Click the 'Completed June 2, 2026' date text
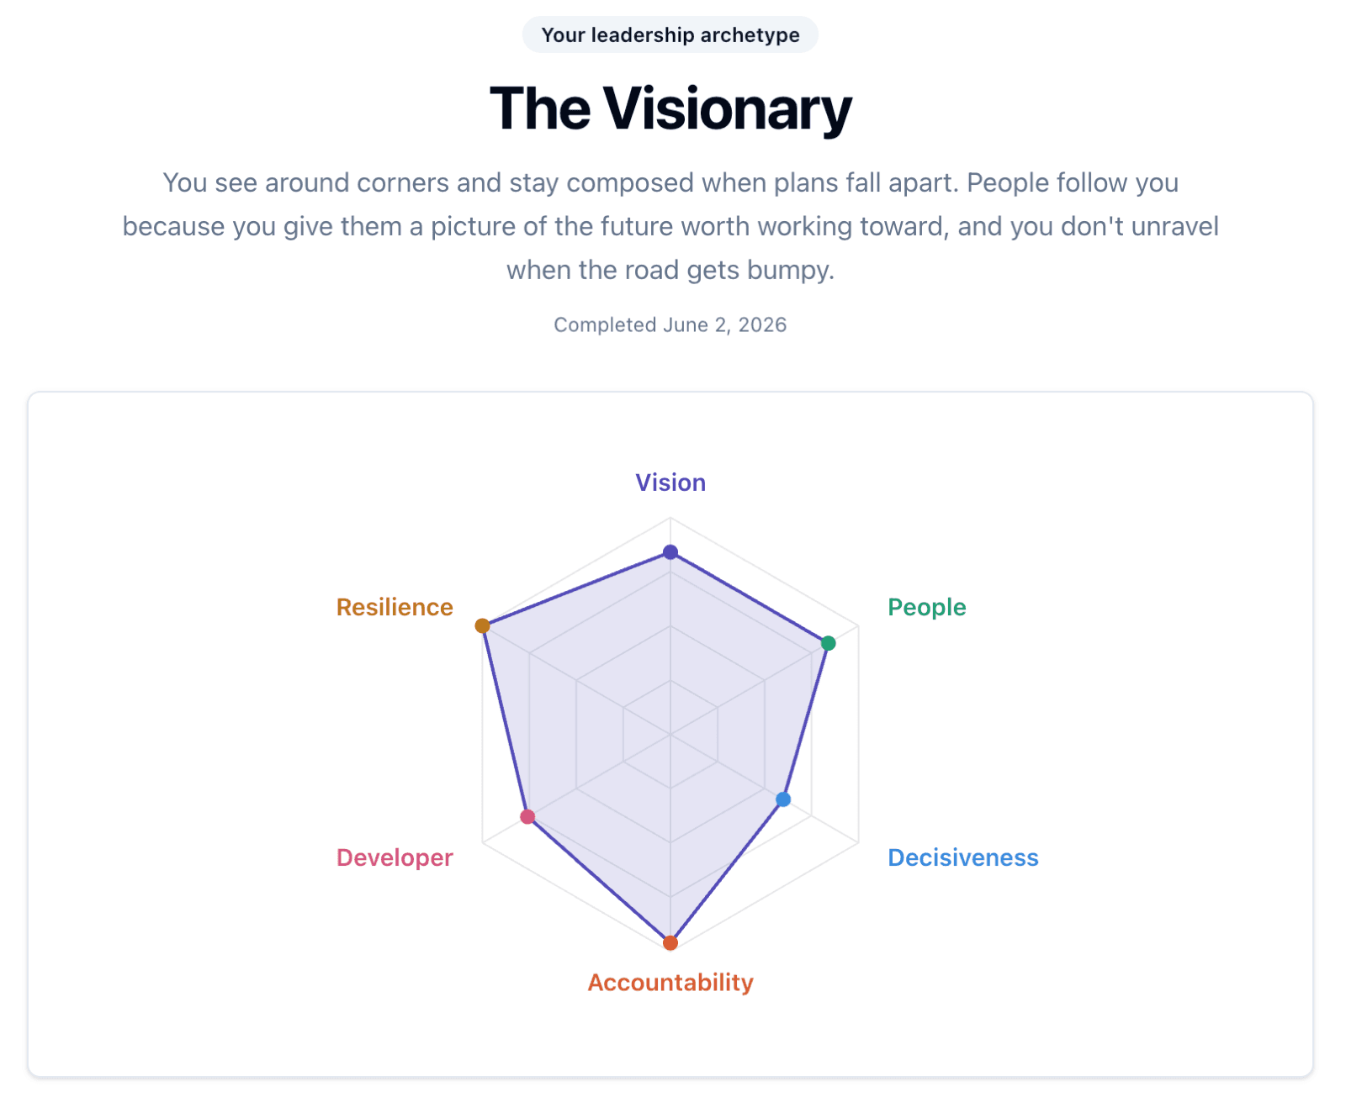Screen dimensions: 1346x1097 point(670,325)
